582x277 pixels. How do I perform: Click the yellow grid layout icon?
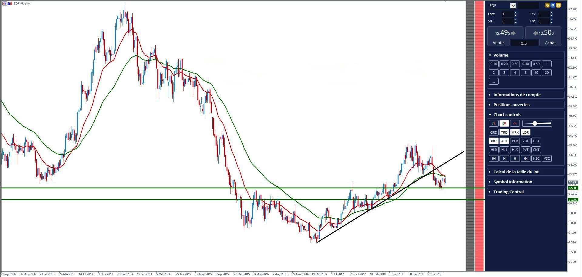tap(558, 5)
